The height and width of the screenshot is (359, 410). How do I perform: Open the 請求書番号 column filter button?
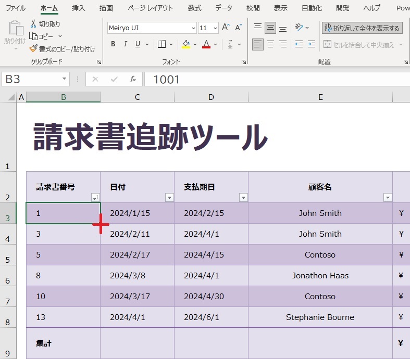click(95, 197)
